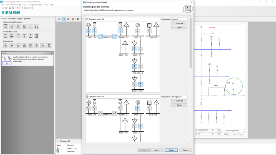This screenshot has height=155, width=276.
Task: Toggle the LVMD 1.1D generator circuit breaker in Normal mode
Action: 88,31
